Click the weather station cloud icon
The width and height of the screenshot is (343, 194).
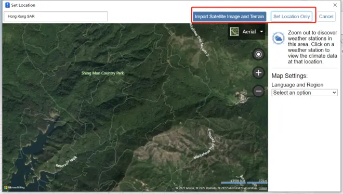[278, 38]
